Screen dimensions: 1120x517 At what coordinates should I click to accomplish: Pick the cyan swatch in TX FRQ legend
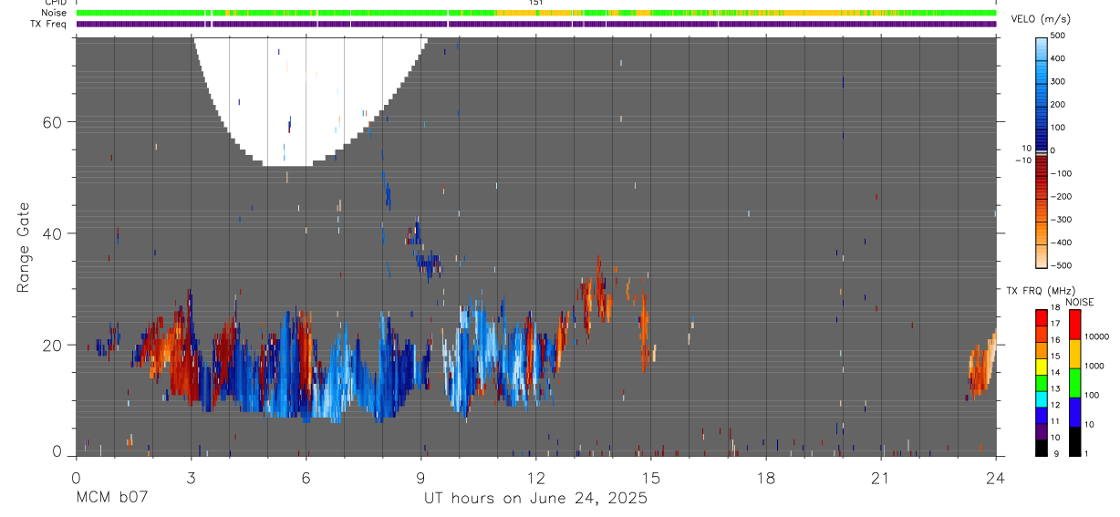[1042, 400]
